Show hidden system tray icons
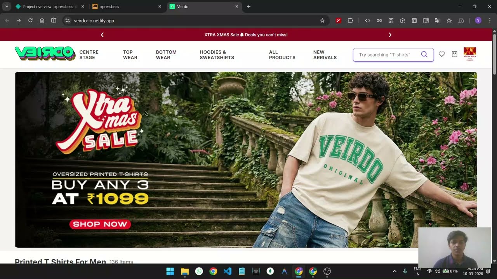The width and height of the screenshot is (497, 279). tap(394, 271)
